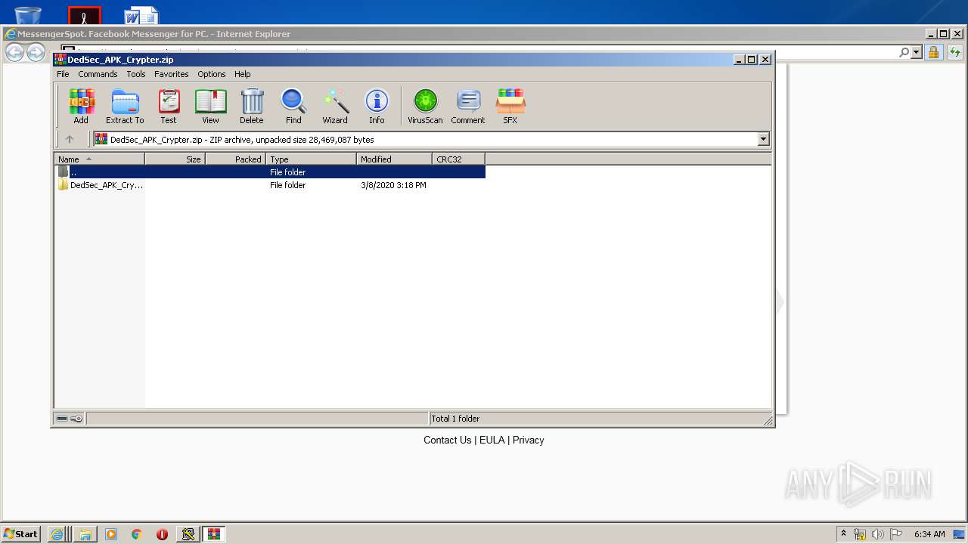Click Internet Explorer forward button
Viewport: 968px width, 544px height.
[36, 52]
